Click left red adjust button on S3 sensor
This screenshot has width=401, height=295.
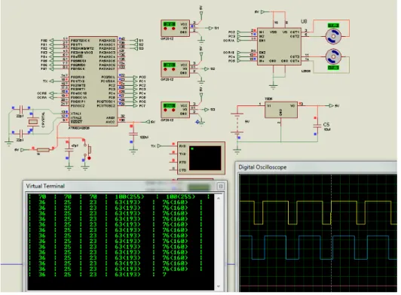[166, 110]
